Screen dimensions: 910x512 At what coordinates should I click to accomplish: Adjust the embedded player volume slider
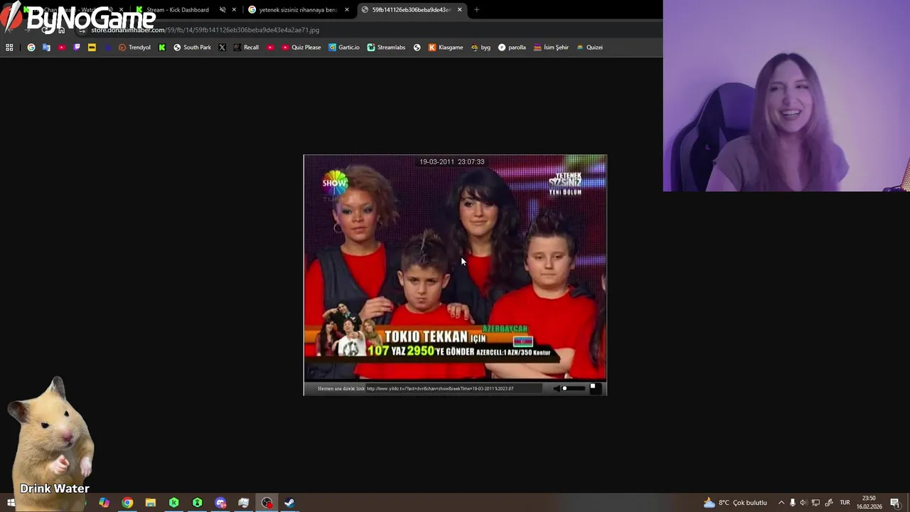[x=573, y=388]
